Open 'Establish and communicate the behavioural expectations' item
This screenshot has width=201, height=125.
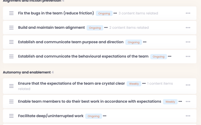[83, 56]
